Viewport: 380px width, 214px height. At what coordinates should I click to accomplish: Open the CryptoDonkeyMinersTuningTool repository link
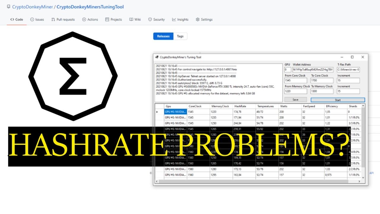pyautogui.click(x=90, y=7)
